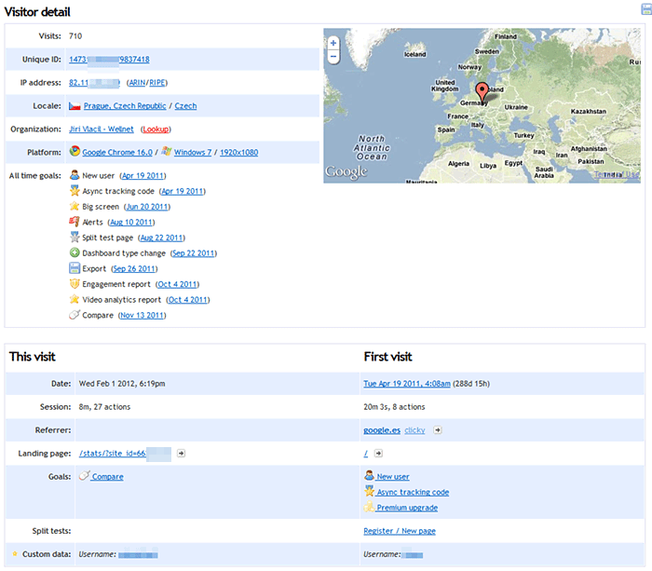Click the red map location pin
Viewport: 652px width, 571px height.
482,91
